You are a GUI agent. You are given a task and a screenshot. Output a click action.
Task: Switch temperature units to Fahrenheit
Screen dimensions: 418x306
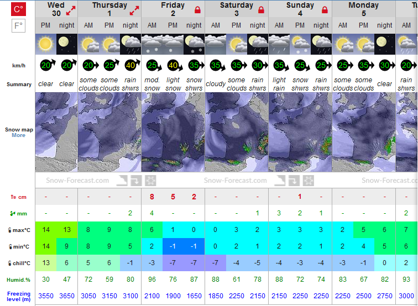(x=18, y=26)
